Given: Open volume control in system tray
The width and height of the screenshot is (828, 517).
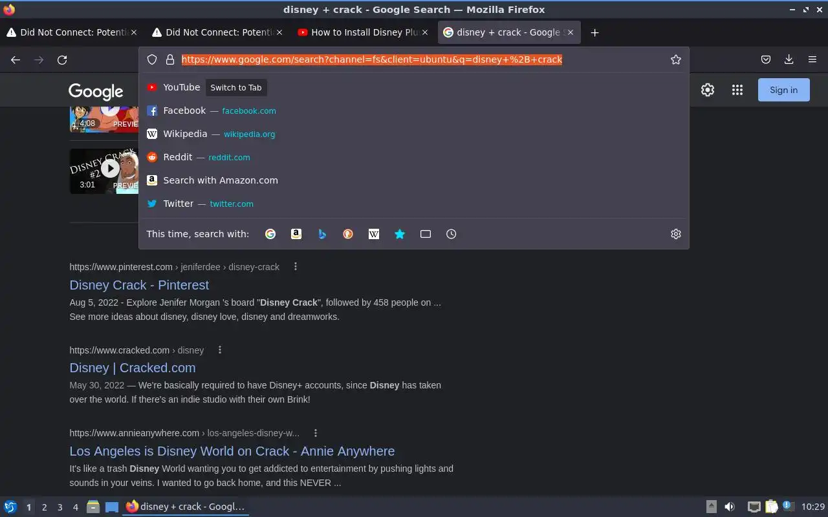Looking at the screenshot, I should 730,507.
